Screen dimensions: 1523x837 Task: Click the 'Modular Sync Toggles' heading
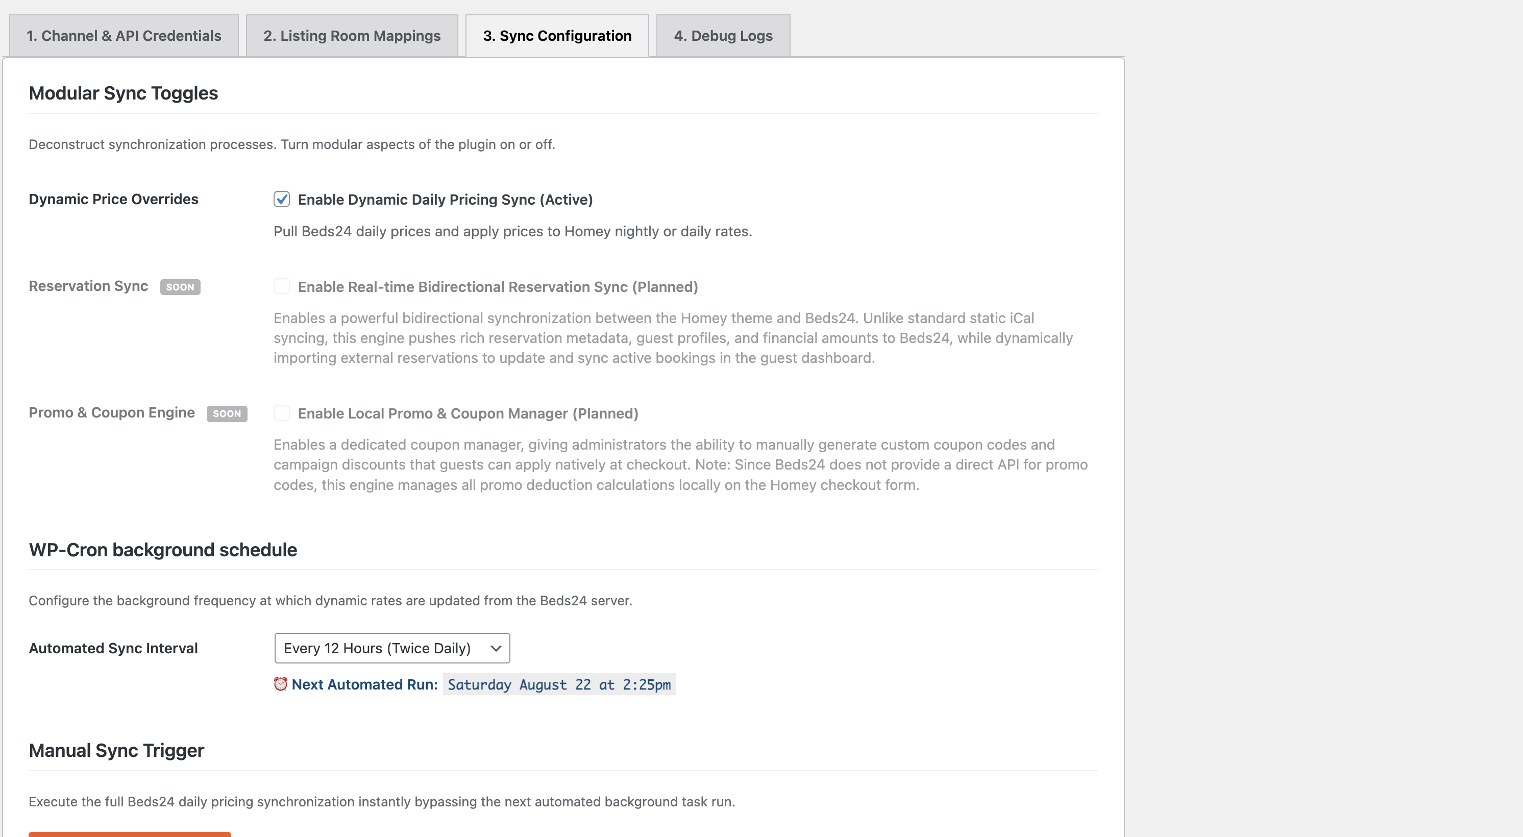pos(124,93)
